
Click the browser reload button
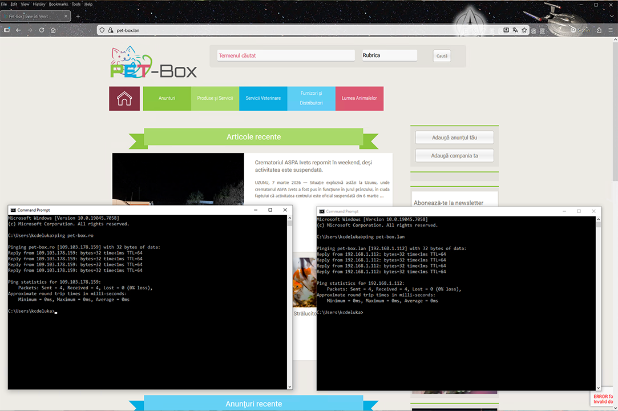(x=41, y=30)
